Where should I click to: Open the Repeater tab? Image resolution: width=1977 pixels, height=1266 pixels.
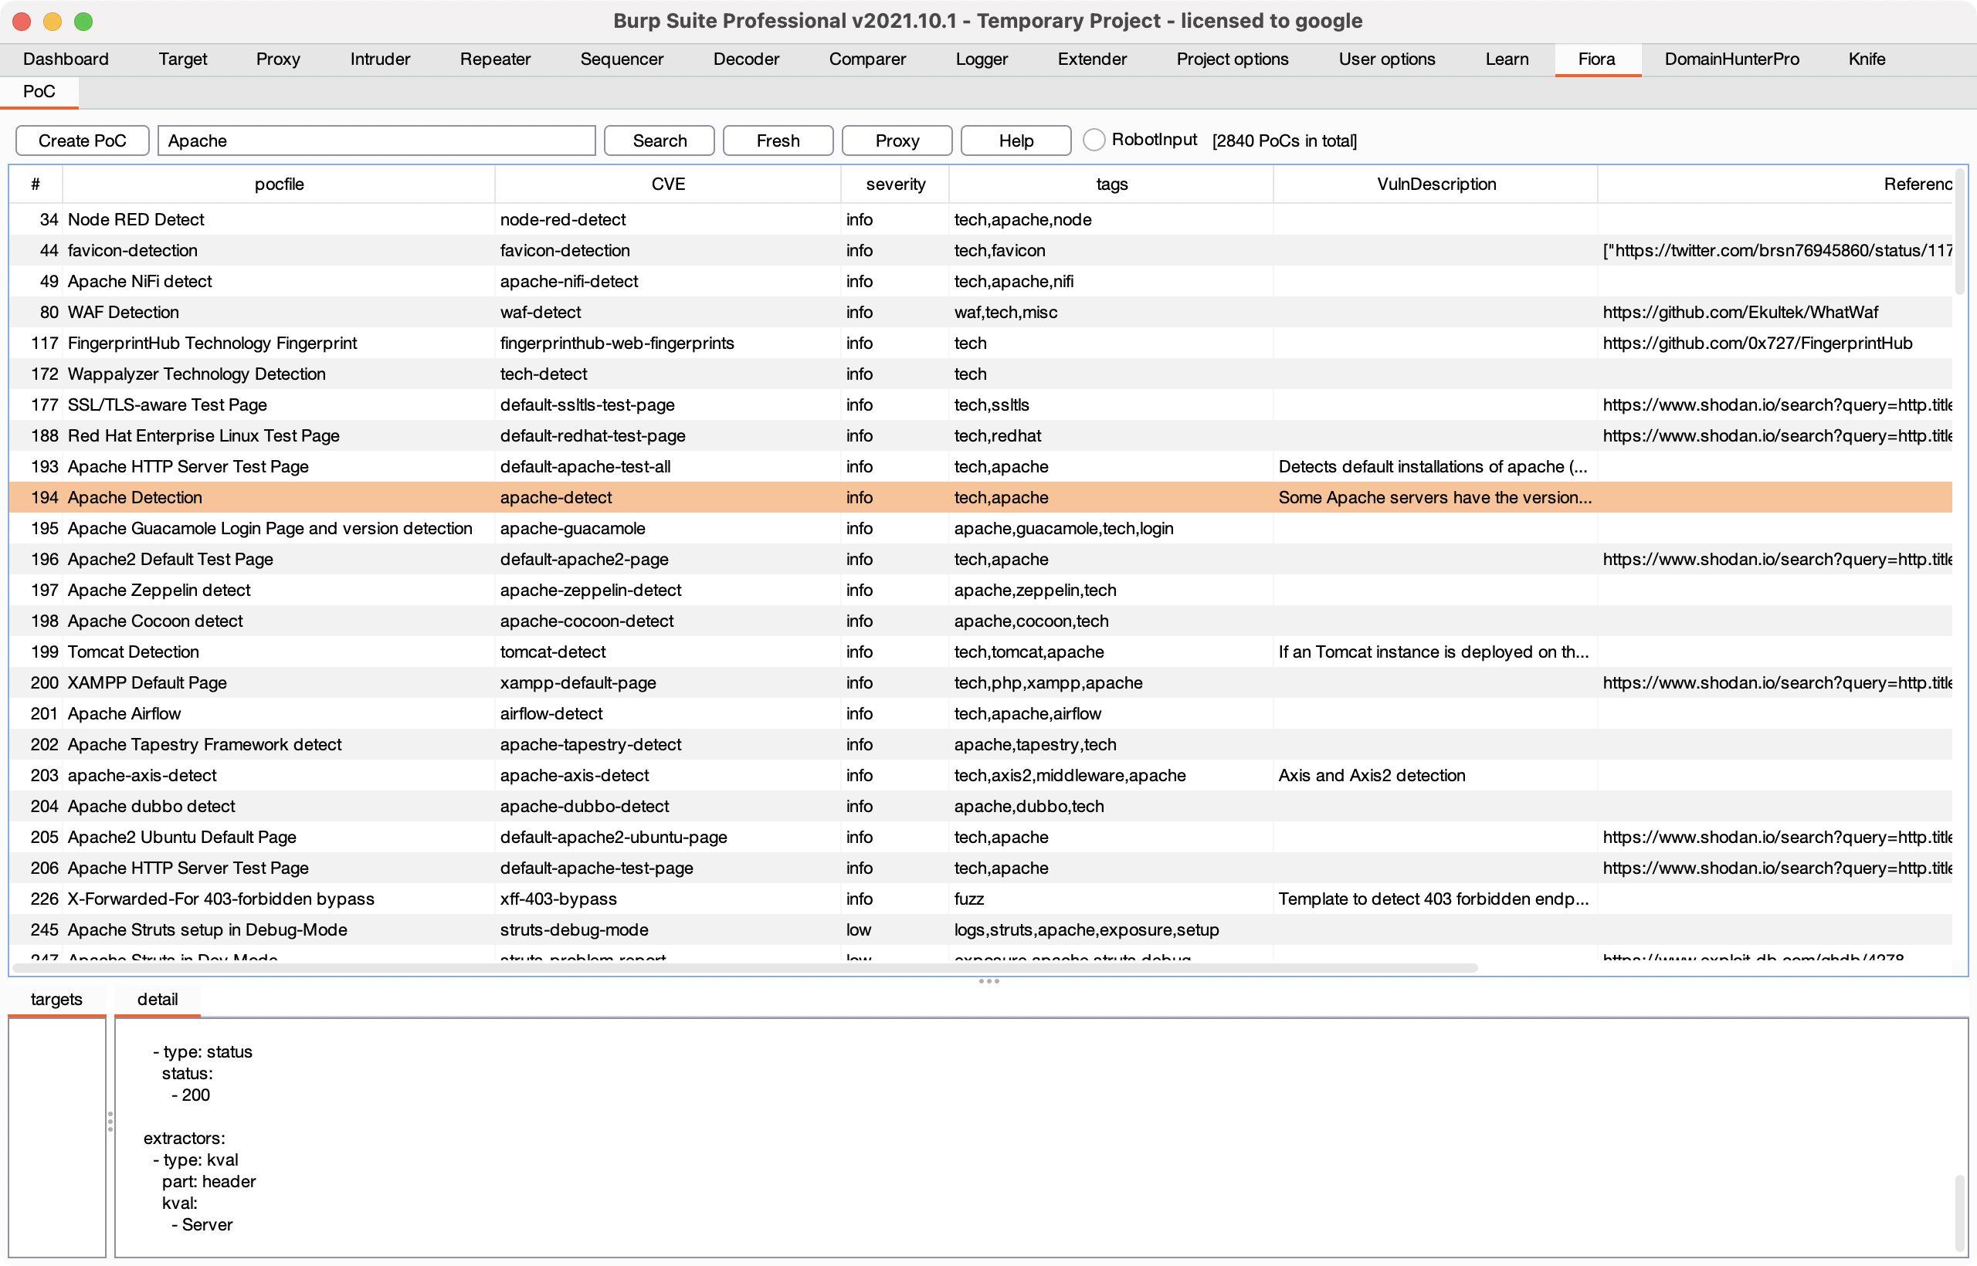click(495, 59)
